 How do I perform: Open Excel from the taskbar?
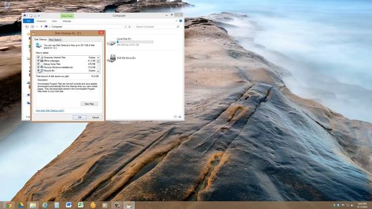pos(81,205)
